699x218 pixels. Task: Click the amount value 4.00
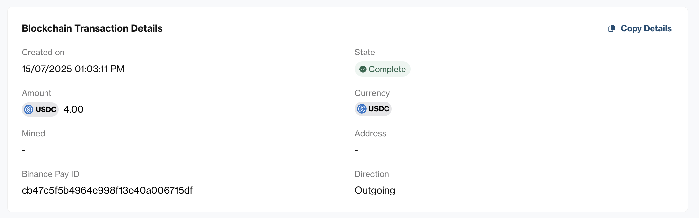point(74,109)
